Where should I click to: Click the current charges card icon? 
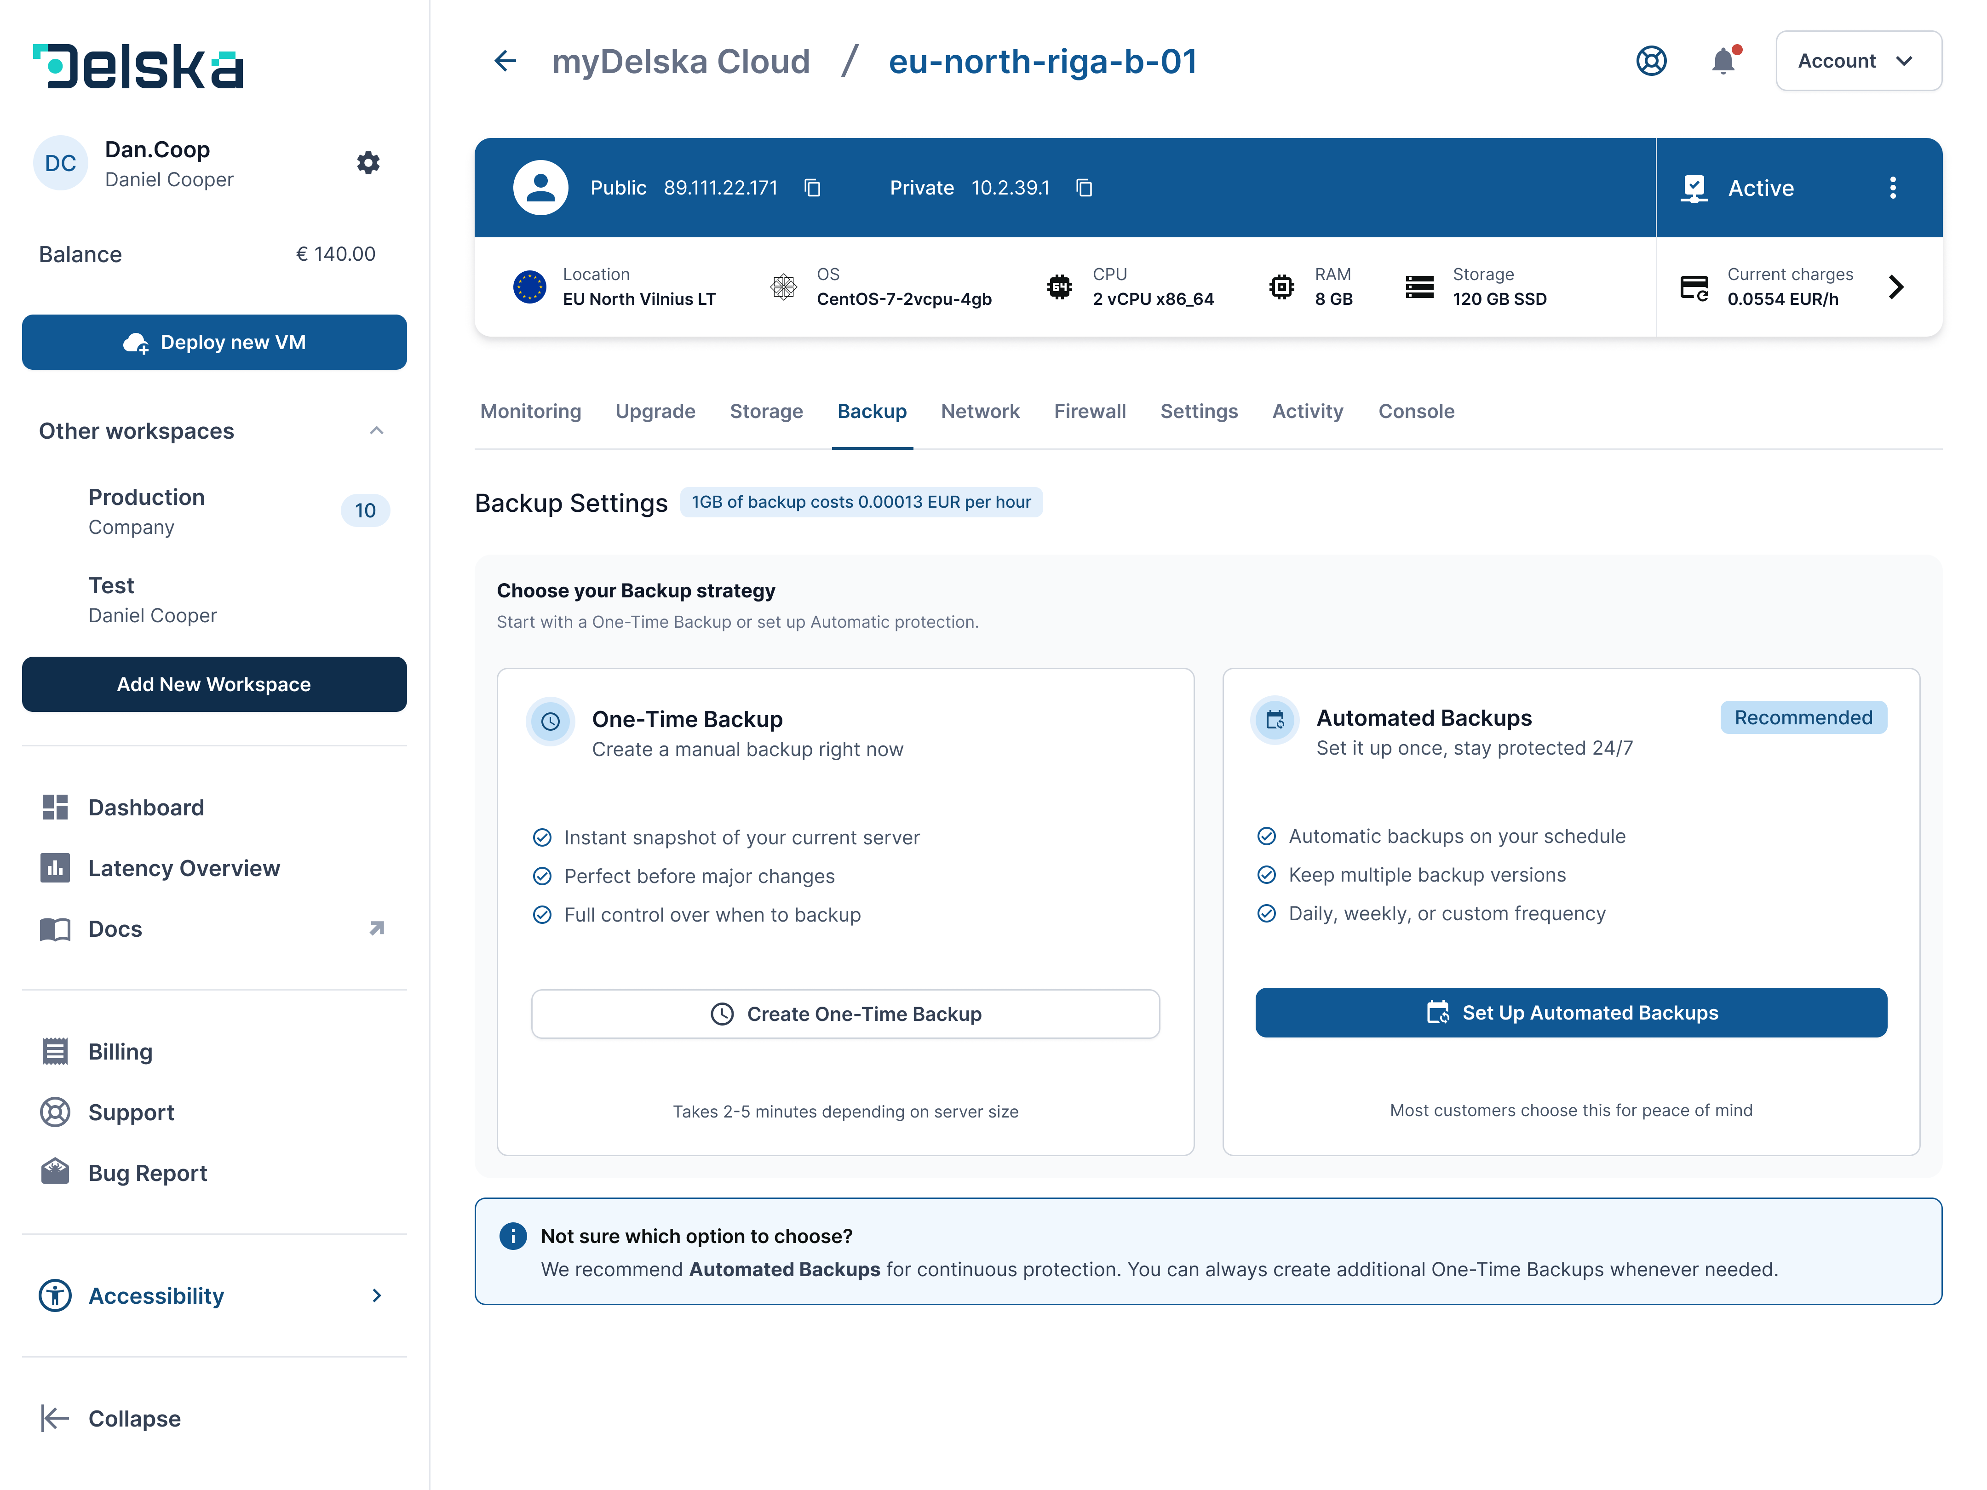tap(1694, 287)
